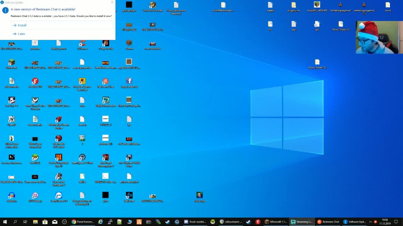Select the Euro Truck Simulator 2 icon
Image resolution: width=403 pixels, height=226 pixels.
click(x=59, y=180)
